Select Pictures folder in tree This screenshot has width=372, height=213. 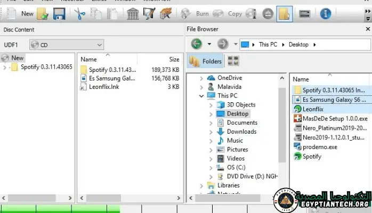(x=237, y=150)
